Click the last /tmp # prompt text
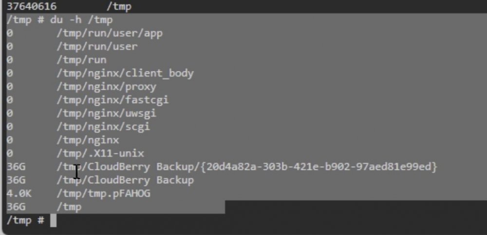The width and height of the screenshot is (487, 235). pyautogui.click(x=25, y=220)
